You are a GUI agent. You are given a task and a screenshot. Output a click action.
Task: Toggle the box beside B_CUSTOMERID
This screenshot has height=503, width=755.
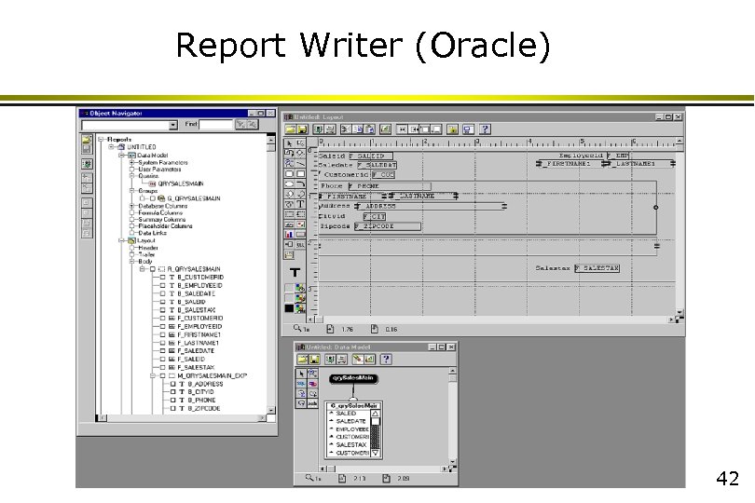tap(163, 278)
